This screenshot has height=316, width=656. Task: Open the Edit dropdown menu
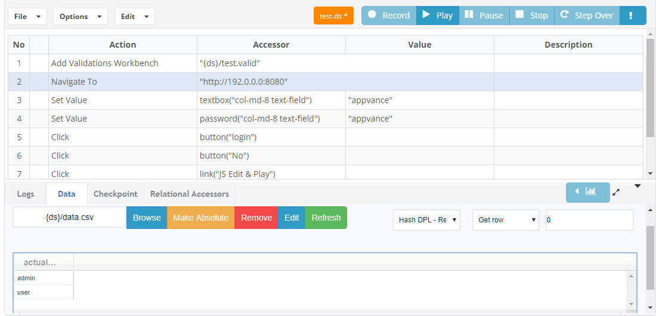coord(135,16)
